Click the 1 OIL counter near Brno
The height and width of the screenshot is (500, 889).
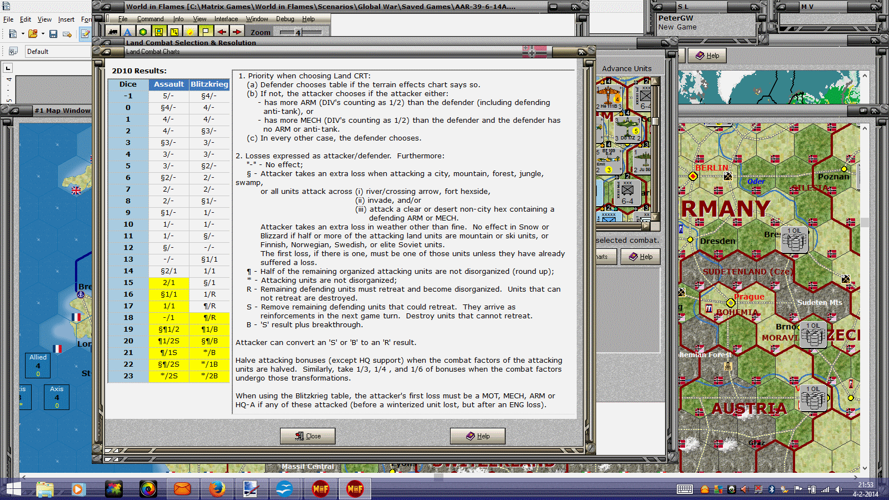click(813, 335)
